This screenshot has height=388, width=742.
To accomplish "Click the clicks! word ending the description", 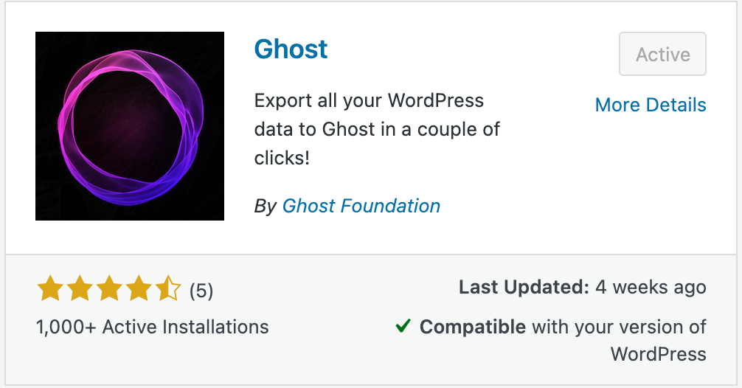I will pos(282,158).
